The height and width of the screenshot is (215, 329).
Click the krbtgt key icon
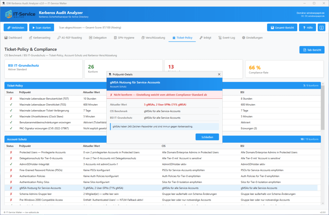coord(201,38)
